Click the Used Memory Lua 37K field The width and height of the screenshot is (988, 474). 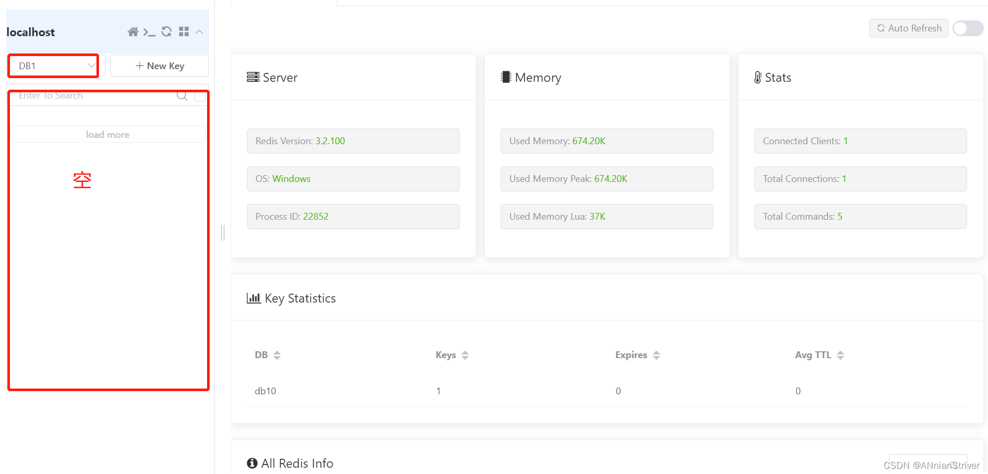point(607,217)
